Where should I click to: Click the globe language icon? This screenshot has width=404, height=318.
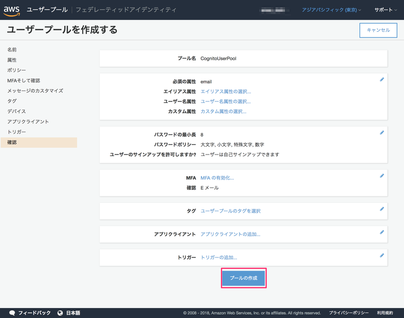point(60,313)
